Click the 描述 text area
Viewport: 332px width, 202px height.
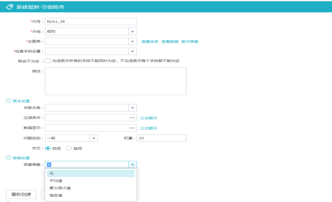click(115, 81)
